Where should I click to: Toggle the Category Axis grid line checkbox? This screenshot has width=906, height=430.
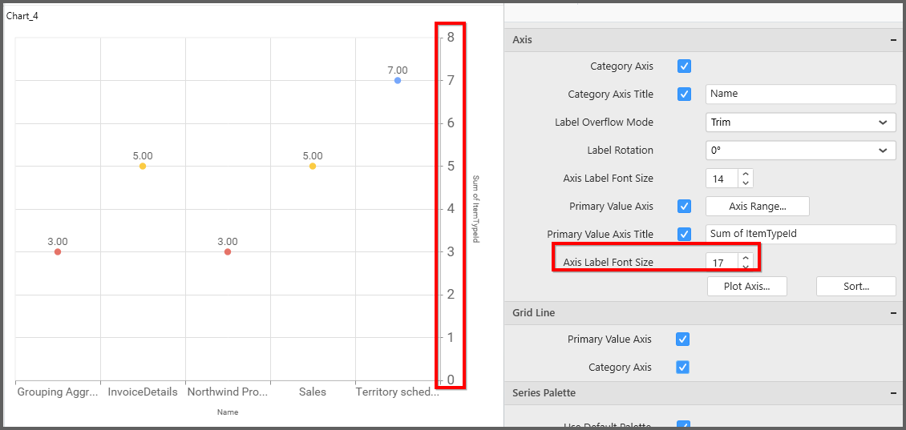pos(682,368)
